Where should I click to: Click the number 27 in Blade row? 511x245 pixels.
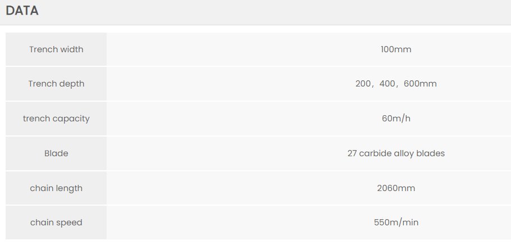pos(353,153)
